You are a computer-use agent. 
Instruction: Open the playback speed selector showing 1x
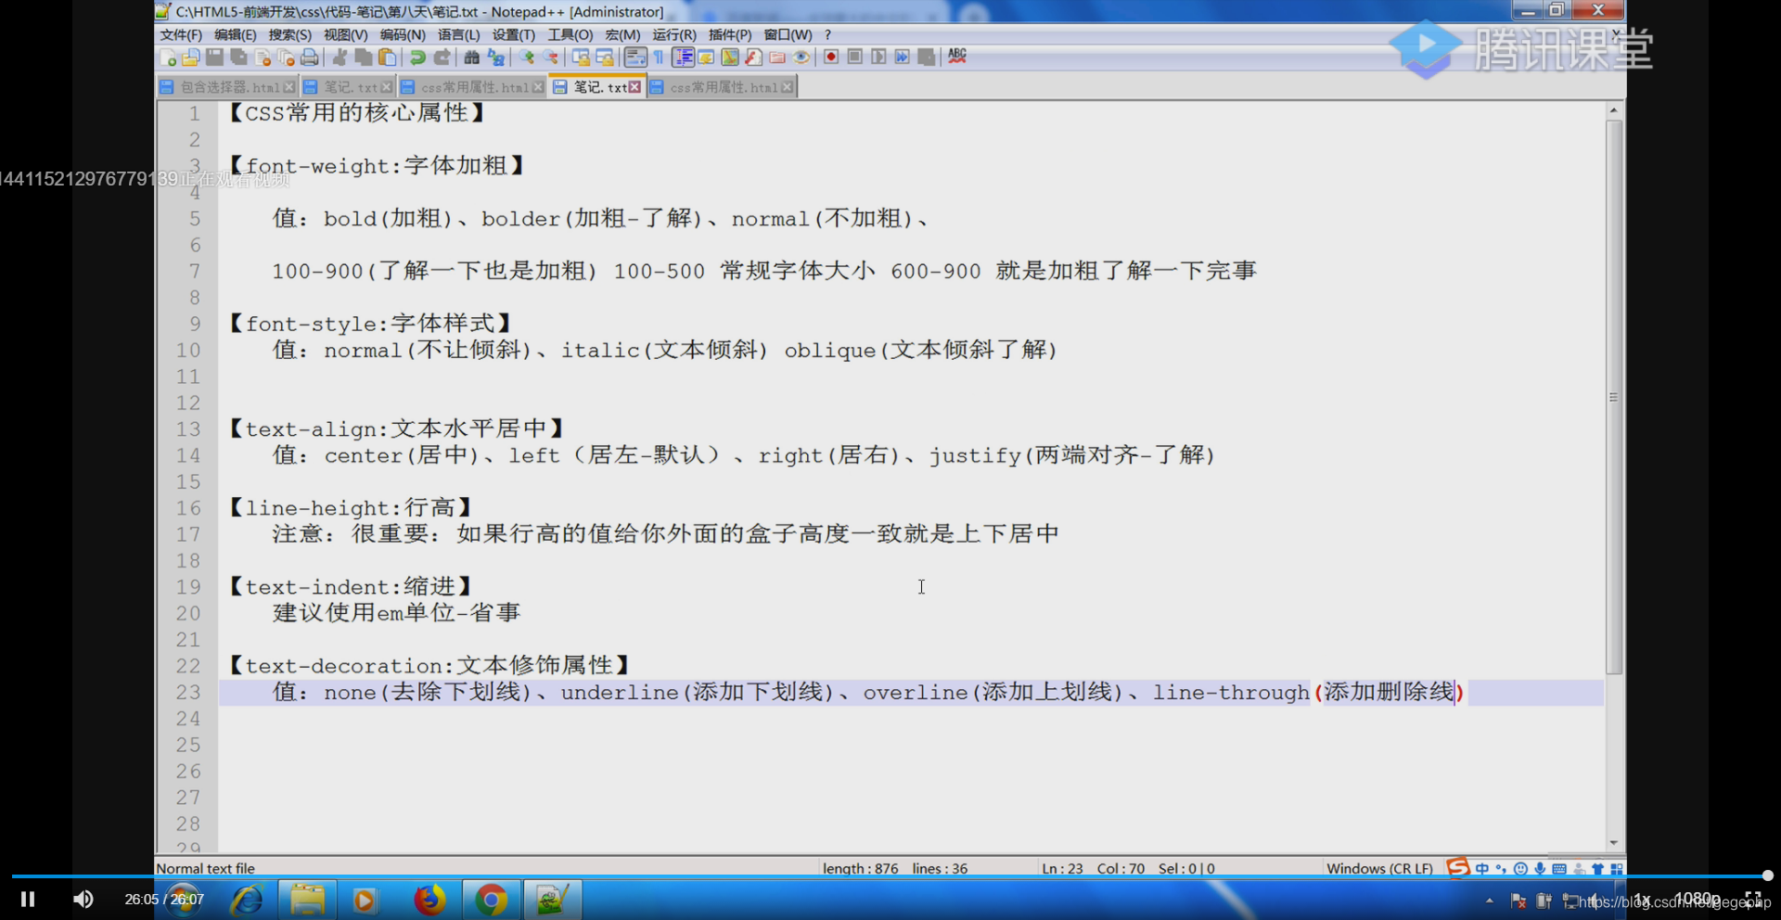pyautogui.click(x=1643, y=898)
